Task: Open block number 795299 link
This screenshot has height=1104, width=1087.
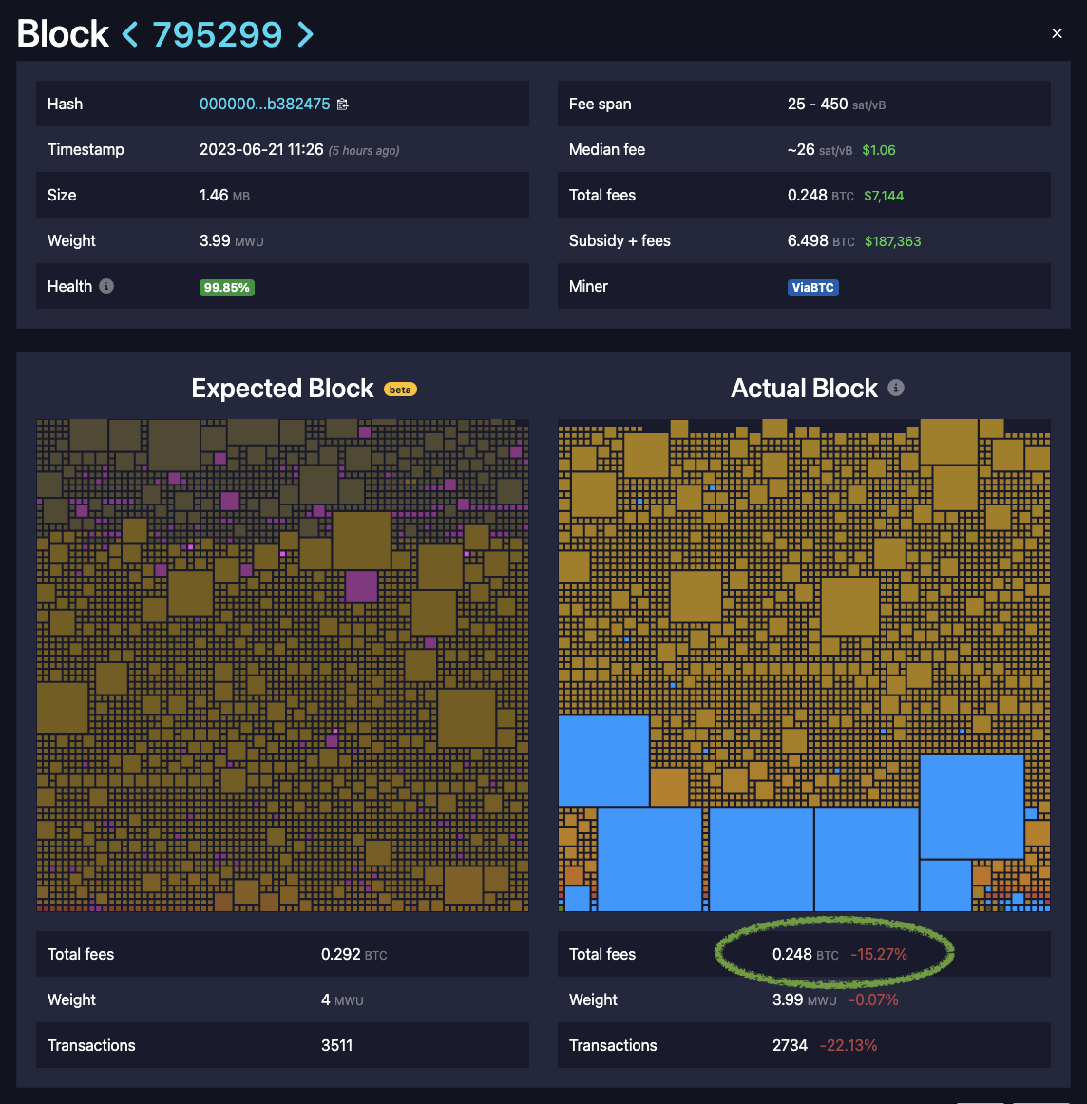Action: tap(218, 34)
